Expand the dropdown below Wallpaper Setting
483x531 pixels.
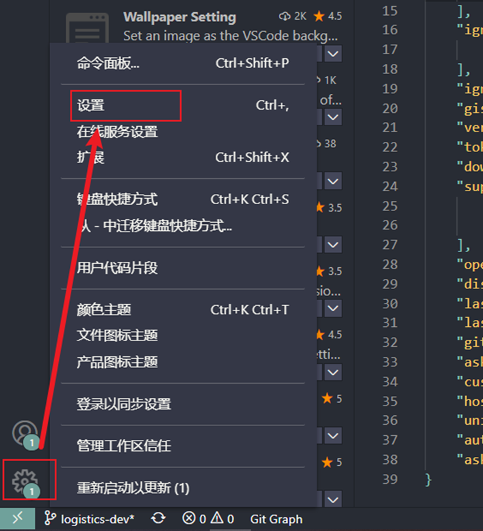pyautogui.click(x=333, y=54)
